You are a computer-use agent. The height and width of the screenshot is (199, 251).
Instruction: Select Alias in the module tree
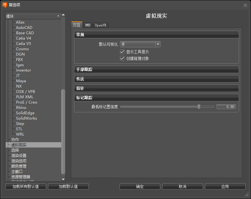point(20,22)
